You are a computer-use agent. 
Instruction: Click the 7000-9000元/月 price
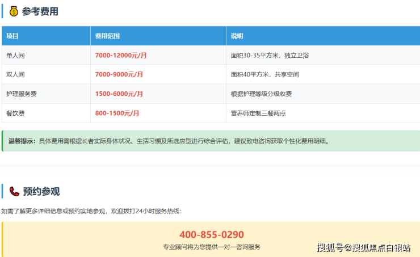(119, 74)
